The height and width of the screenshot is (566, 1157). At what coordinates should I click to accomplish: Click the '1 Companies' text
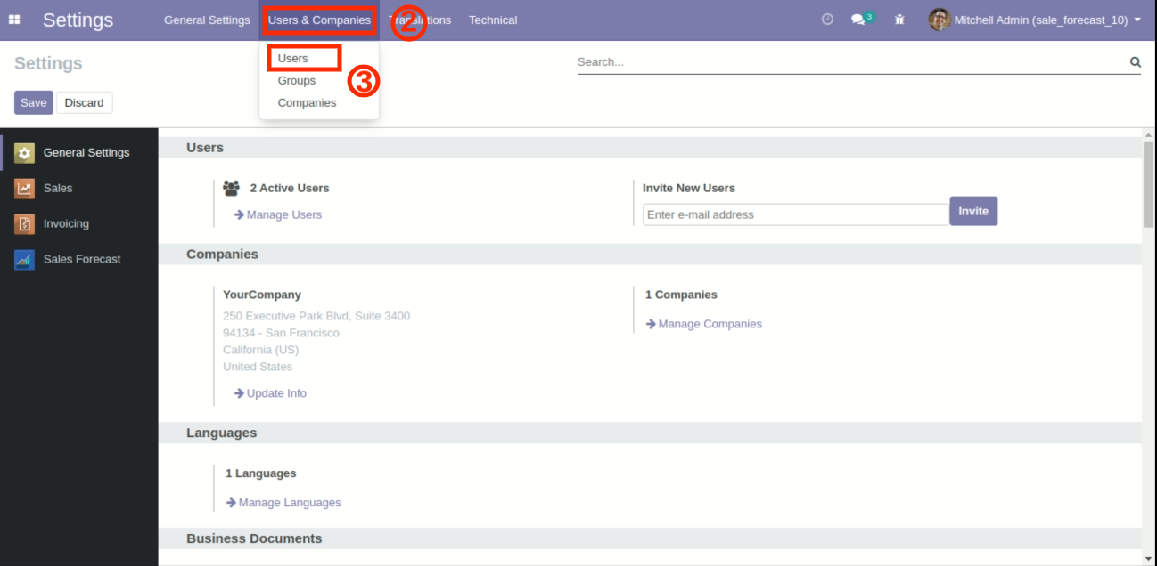click(681, 295)
